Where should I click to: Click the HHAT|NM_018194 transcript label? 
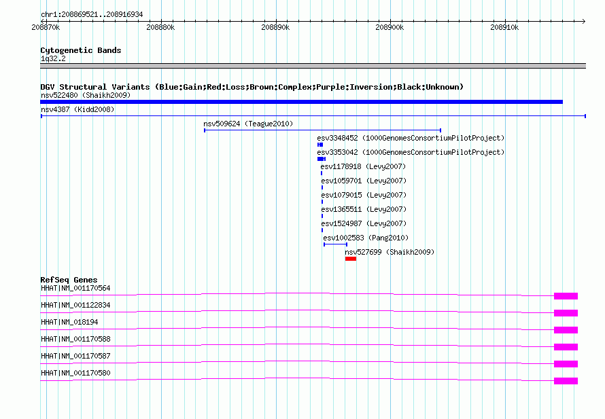coord(69,323)
